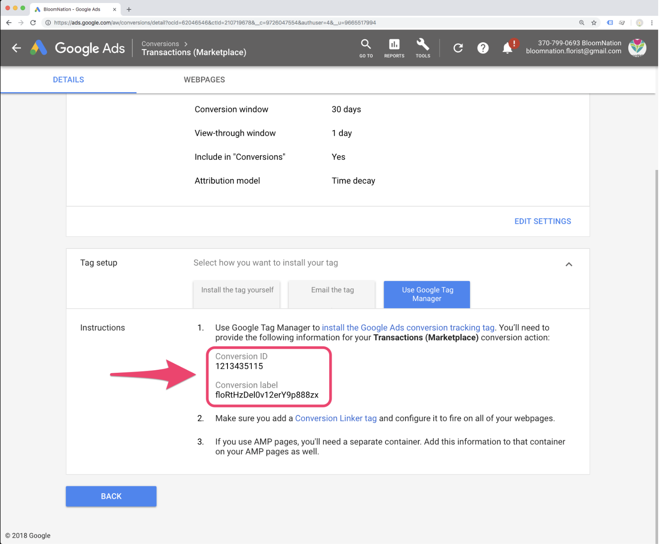
Task: Select the Conversion ID value 1213435115
Action: pos(239,366)
